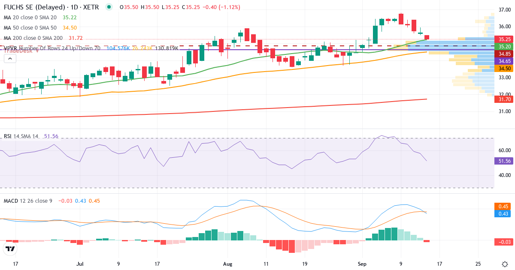The width and height of the screenshot is (515, 270).
Task: Click the purple 34.65 price label
Action: pyautogui.click(x=504, y=61)
